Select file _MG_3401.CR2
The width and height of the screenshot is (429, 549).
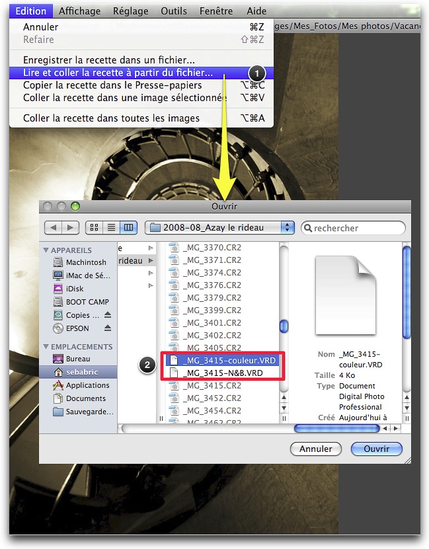coord(222,323)
